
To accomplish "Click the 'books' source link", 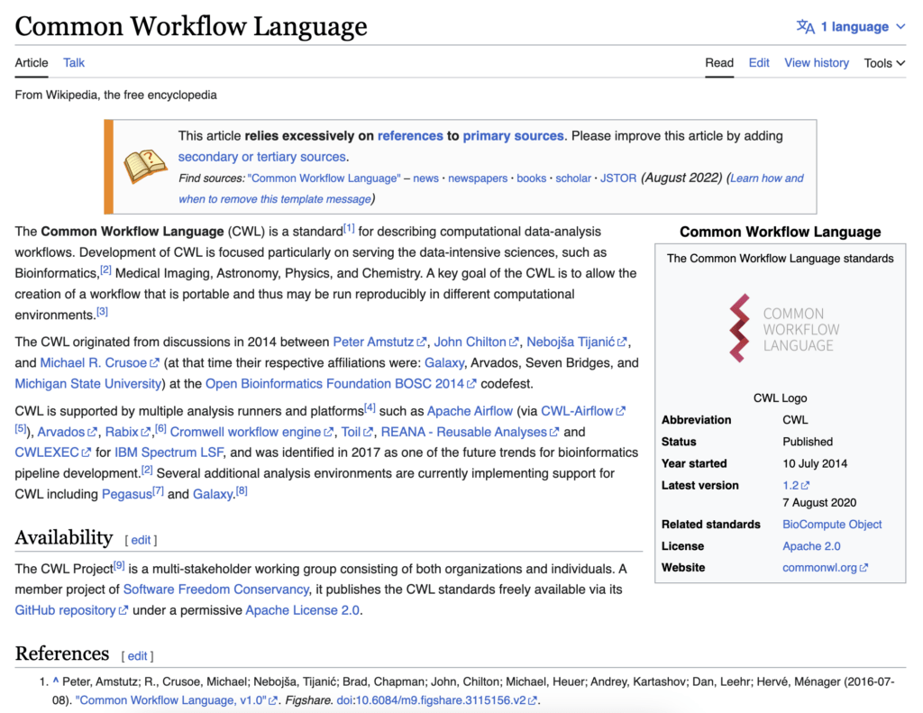I will tap(532, 178).
